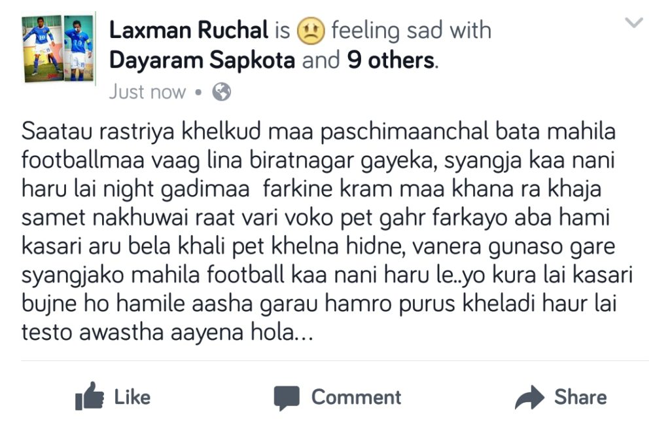Click the Comment speech bubble icon
This screenshot has width=670, height=429.
point(286,398)
